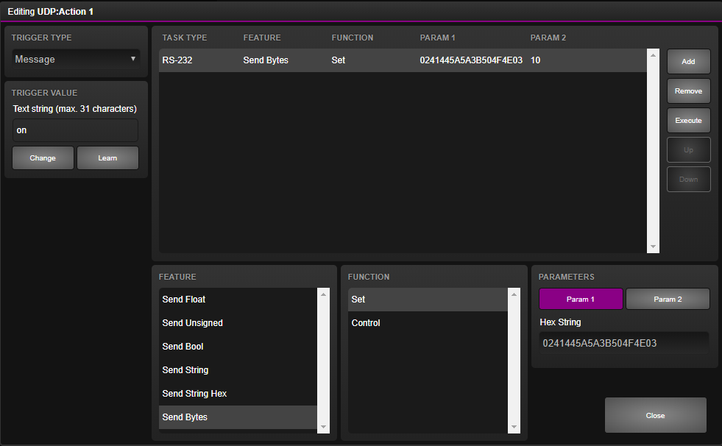Select Send Float feature
The image size is (722, 446).
(238, 300)
